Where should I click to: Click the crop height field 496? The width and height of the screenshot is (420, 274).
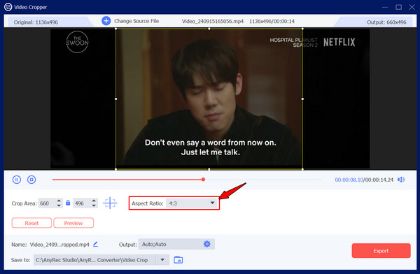point(82,203)
